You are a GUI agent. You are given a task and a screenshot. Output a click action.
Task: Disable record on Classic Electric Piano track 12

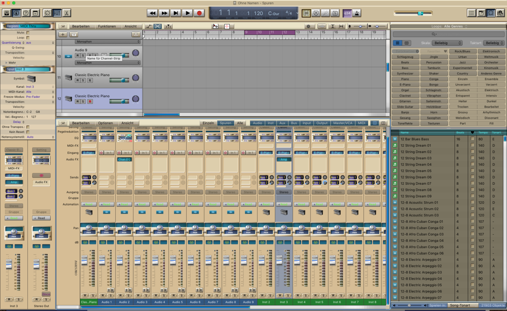(90, 102)
